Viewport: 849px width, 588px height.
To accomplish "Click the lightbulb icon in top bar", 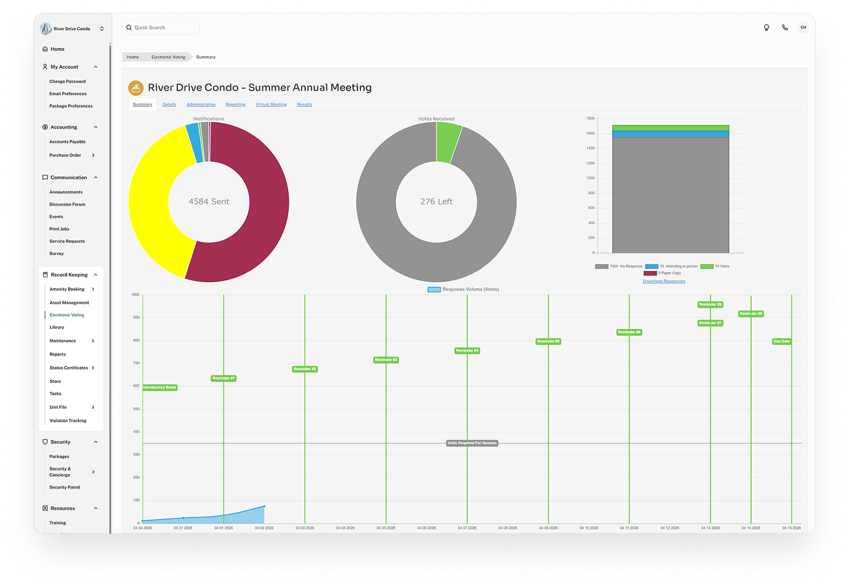I will [x=766, y=28].
